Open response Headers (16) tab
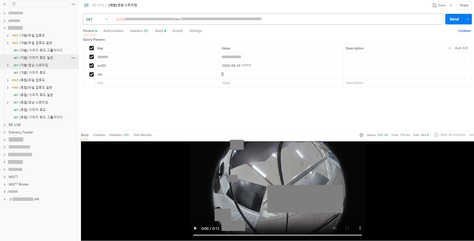 pos(119,135)
